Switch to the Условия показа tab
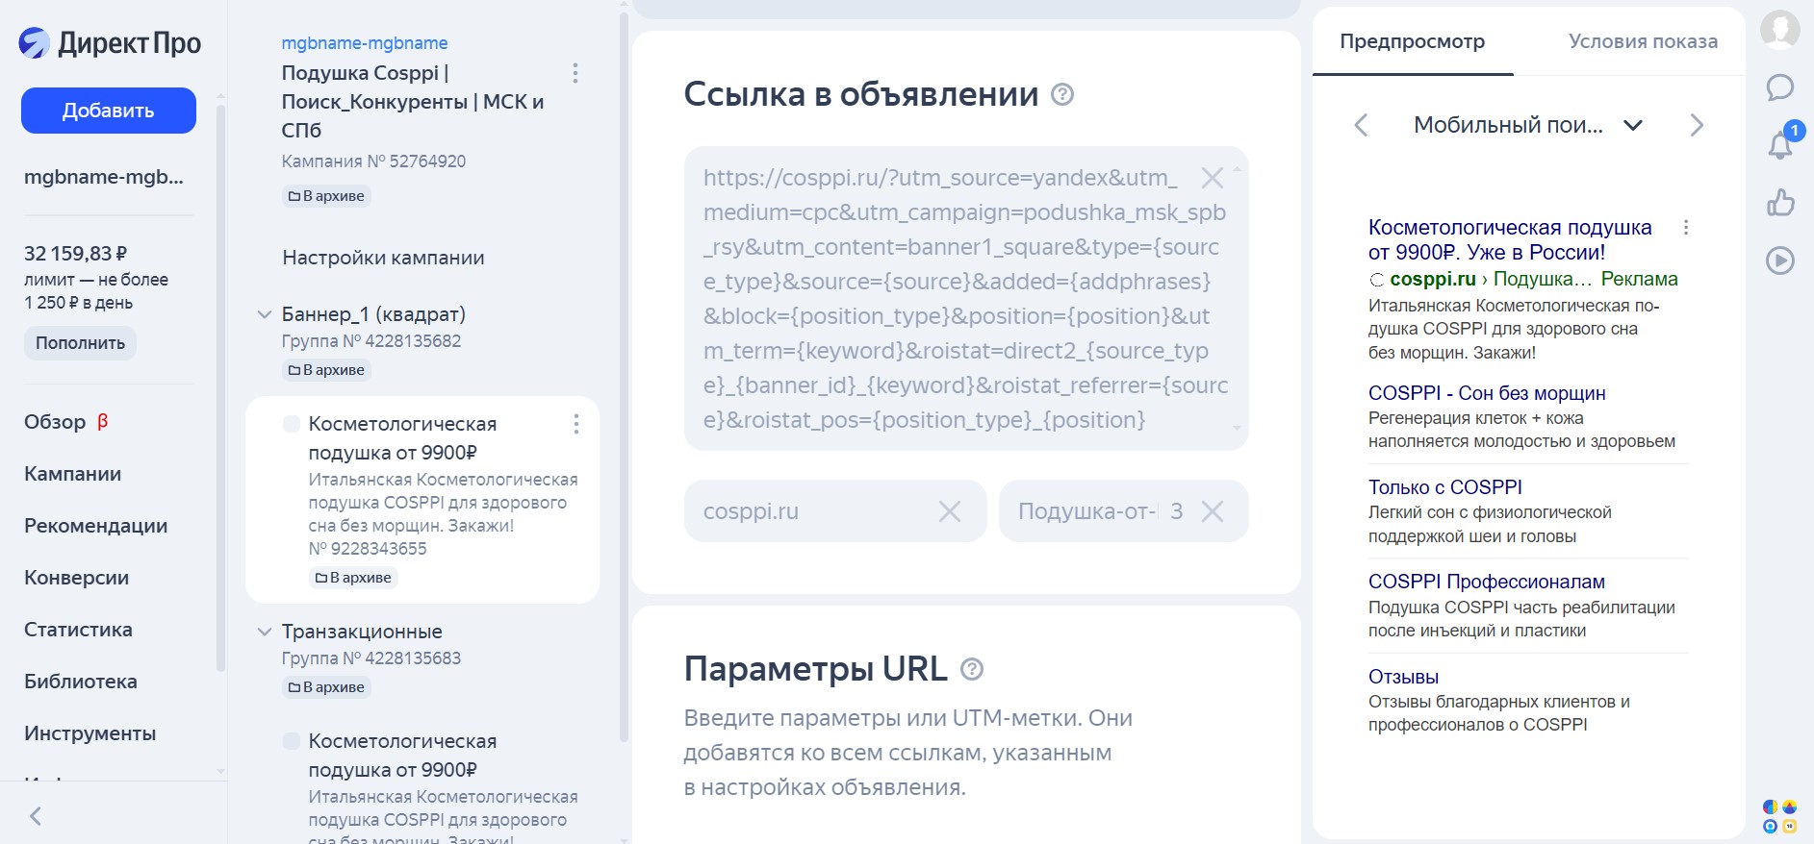The height and width of the screenshot is (844, 1814). 1643,41
